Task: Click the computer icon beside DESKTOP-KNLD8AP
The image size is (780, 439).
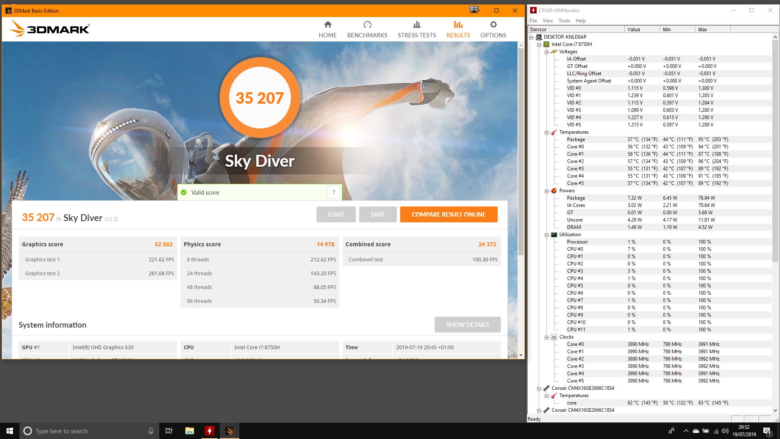Action: [x=539, y=37]
